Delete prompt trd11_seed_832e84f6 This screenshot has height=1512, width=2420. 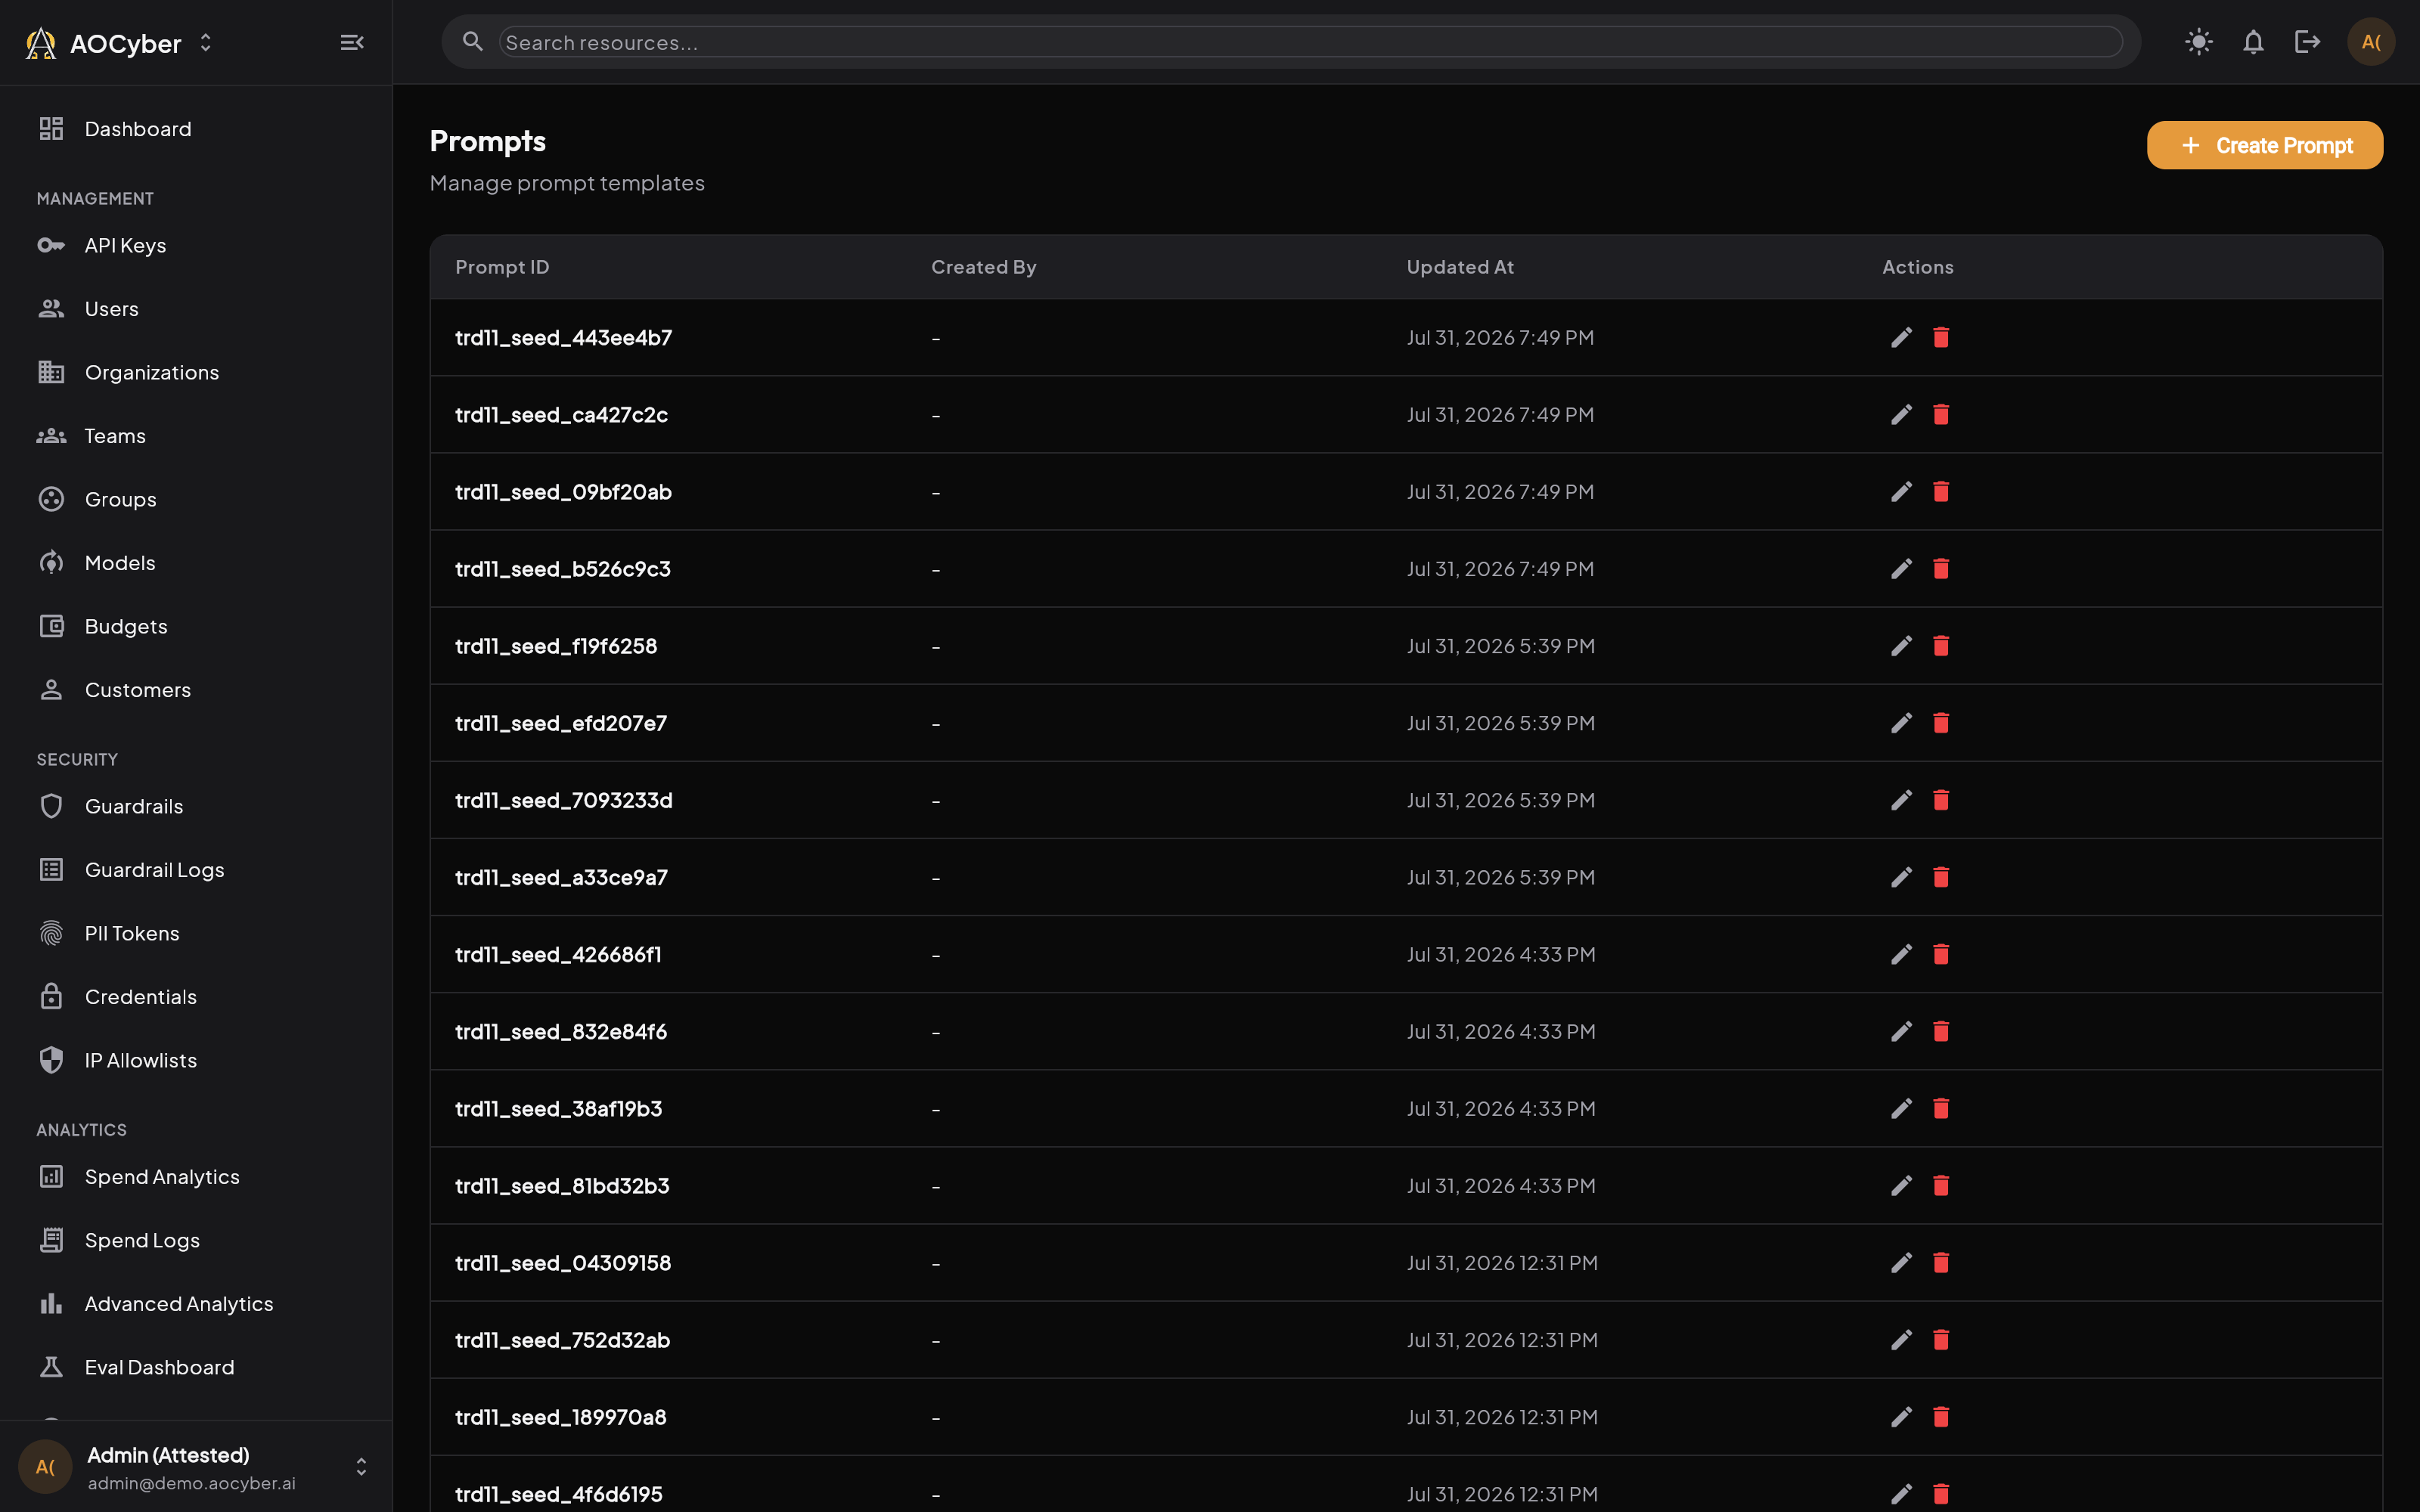[x=1941, y=1031]
